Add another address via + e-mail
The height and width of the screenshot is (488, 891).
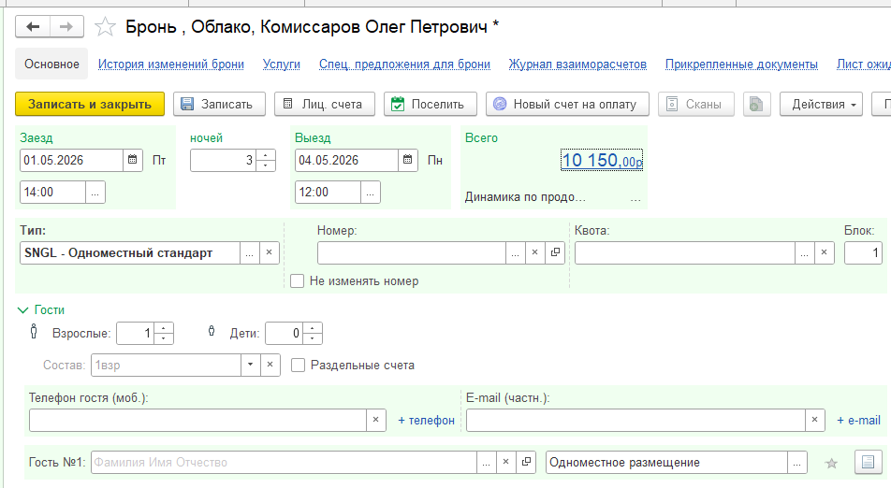pos(858,421)
